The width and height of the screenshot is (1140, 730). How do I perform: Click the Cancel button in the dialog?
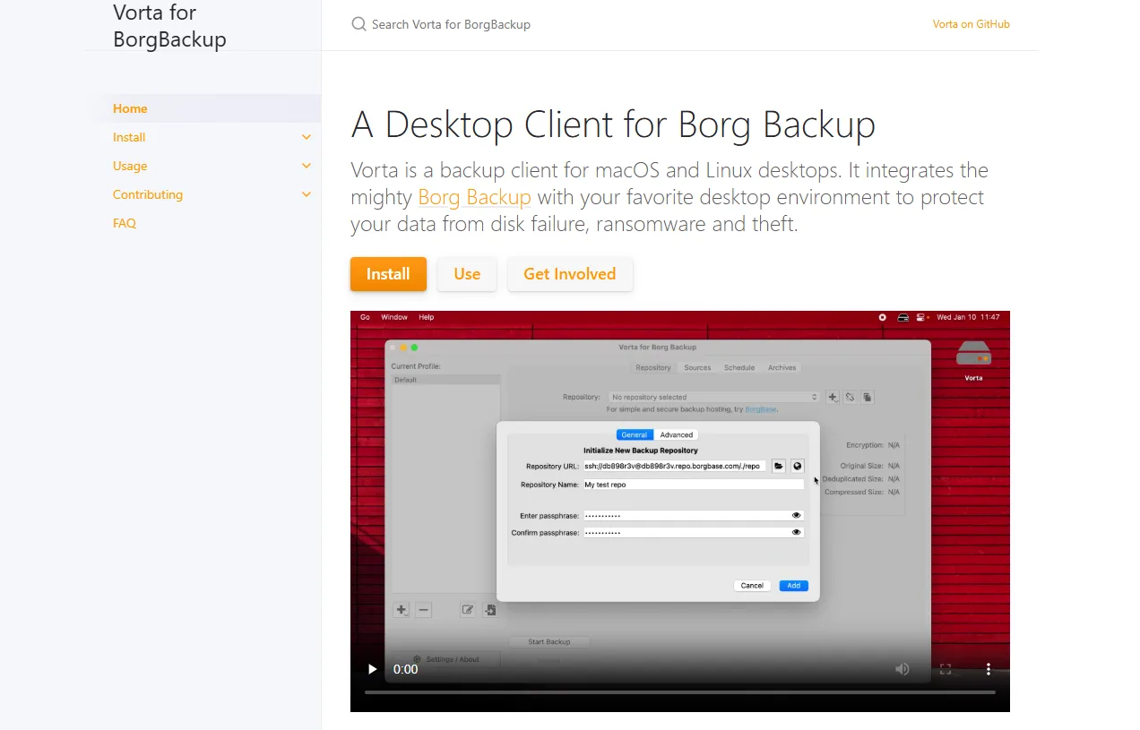(x=752, y=586)
